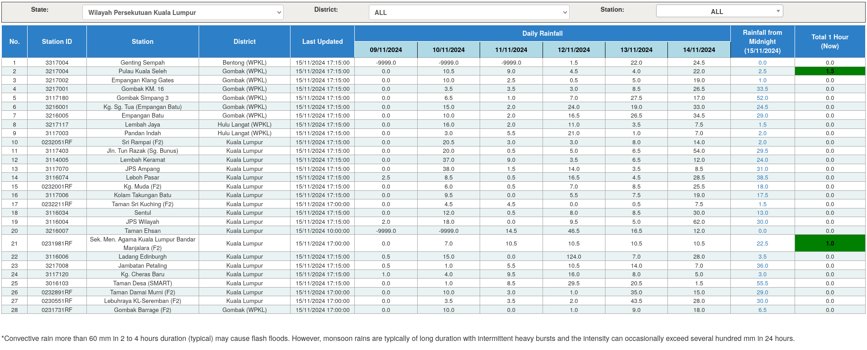The image size is (867, 350).
Task: Open the District dropdown set to ALL
Action: pos(469,13)
